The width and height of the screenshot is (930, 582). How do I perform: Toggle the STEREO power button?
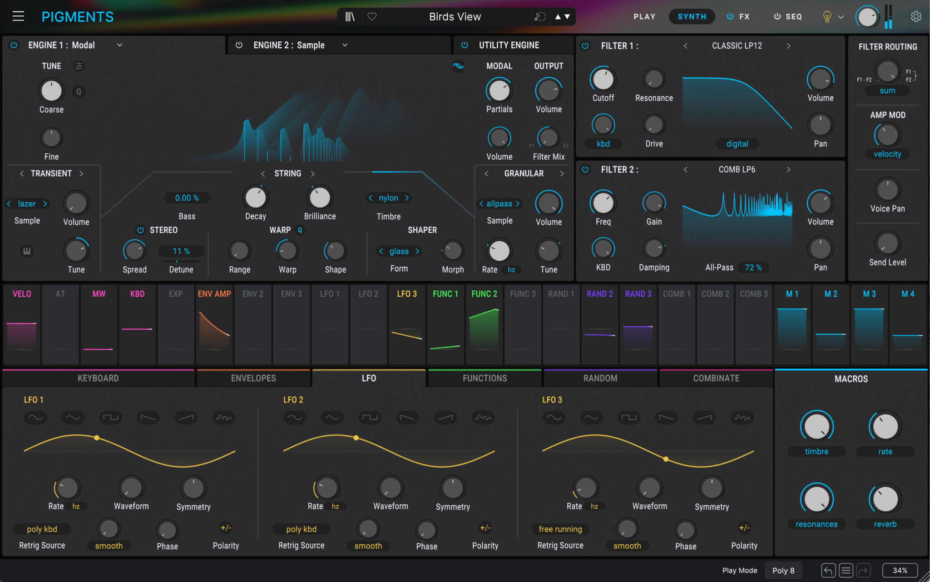tap(140, 230)
